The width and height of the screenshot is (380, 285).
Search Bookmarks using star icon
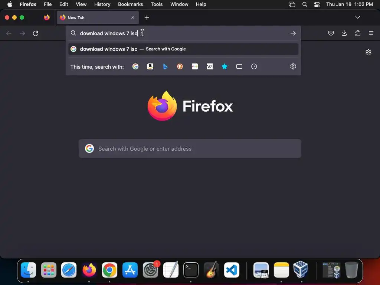pos(225,66)
